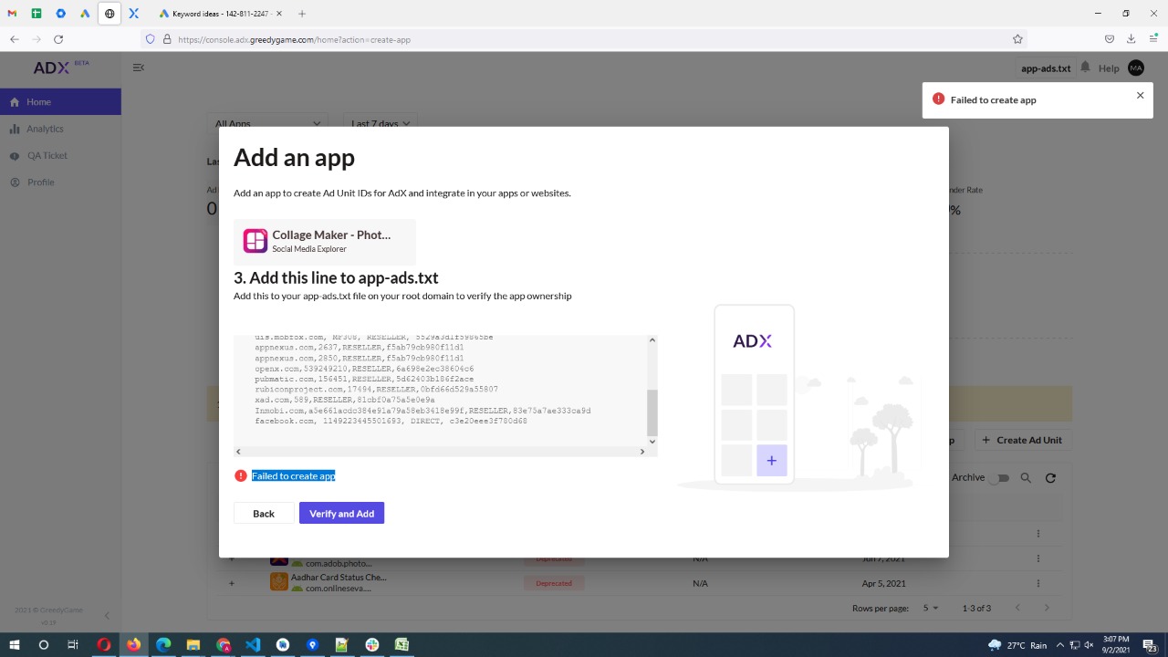Open the app-ads.txt header button
Image resolution: width=1168 pixels, height=657 pixels.
pos(1046,68)
